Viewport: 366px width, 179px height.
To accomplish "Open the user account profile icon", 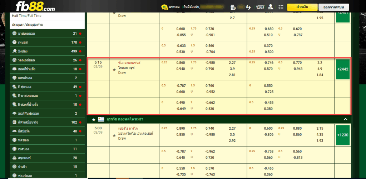I will click(x=271, y=7).
